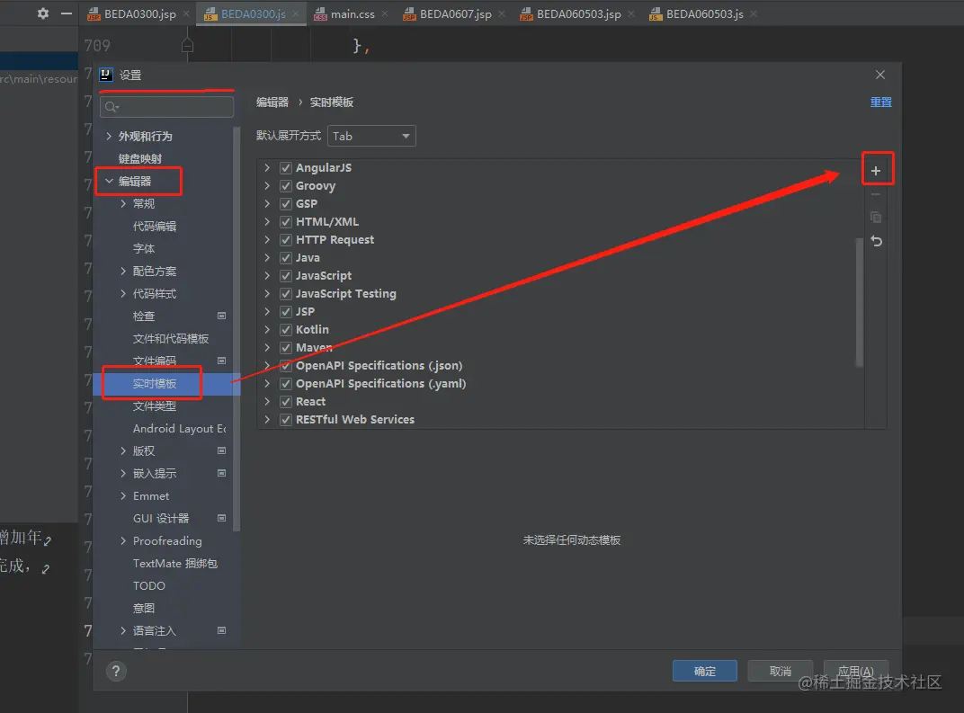Select the Maven template group row
The height and width of the screenshot is (713, 964).
[x=561, y=347]
